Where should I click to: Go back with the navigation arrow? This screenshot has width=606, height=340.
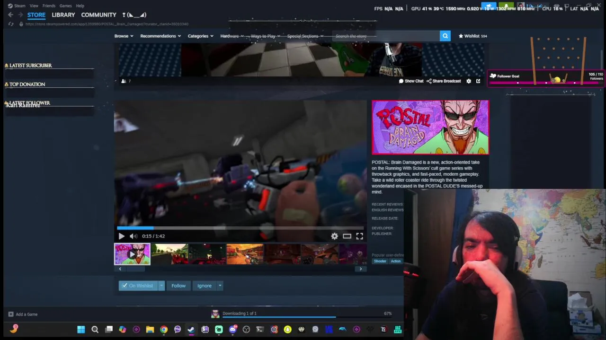[10, 15]
